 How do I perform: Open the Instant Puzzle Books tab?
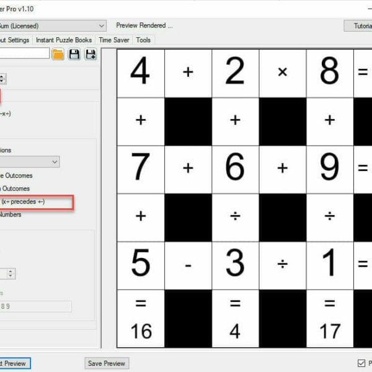[64, 40]
